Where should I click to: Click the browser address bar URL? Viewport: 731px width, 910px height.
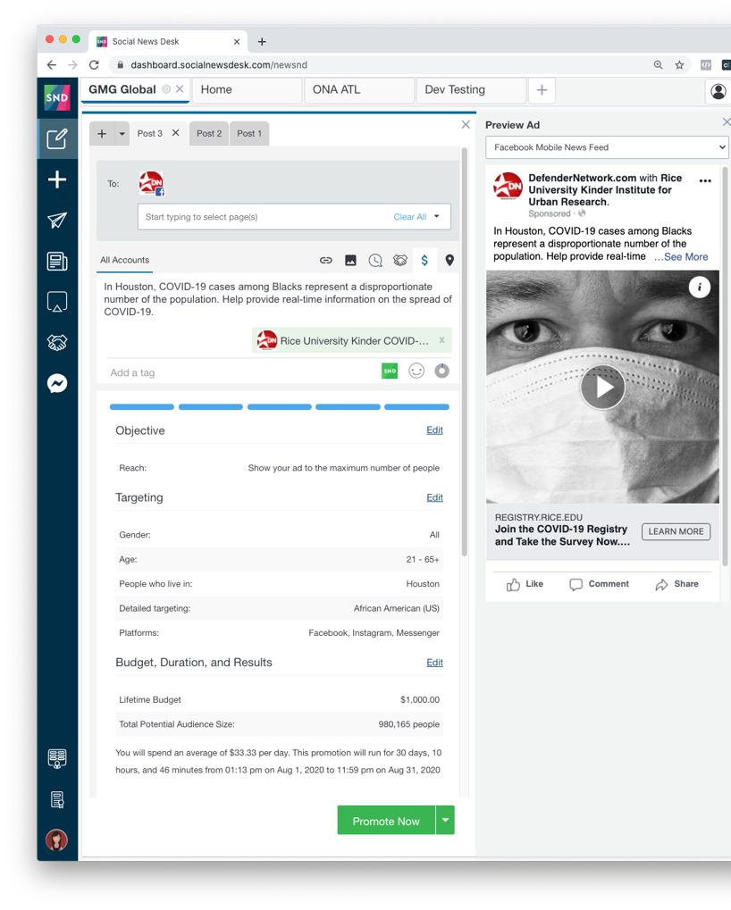pyautogui.click(x=219, y=65)
